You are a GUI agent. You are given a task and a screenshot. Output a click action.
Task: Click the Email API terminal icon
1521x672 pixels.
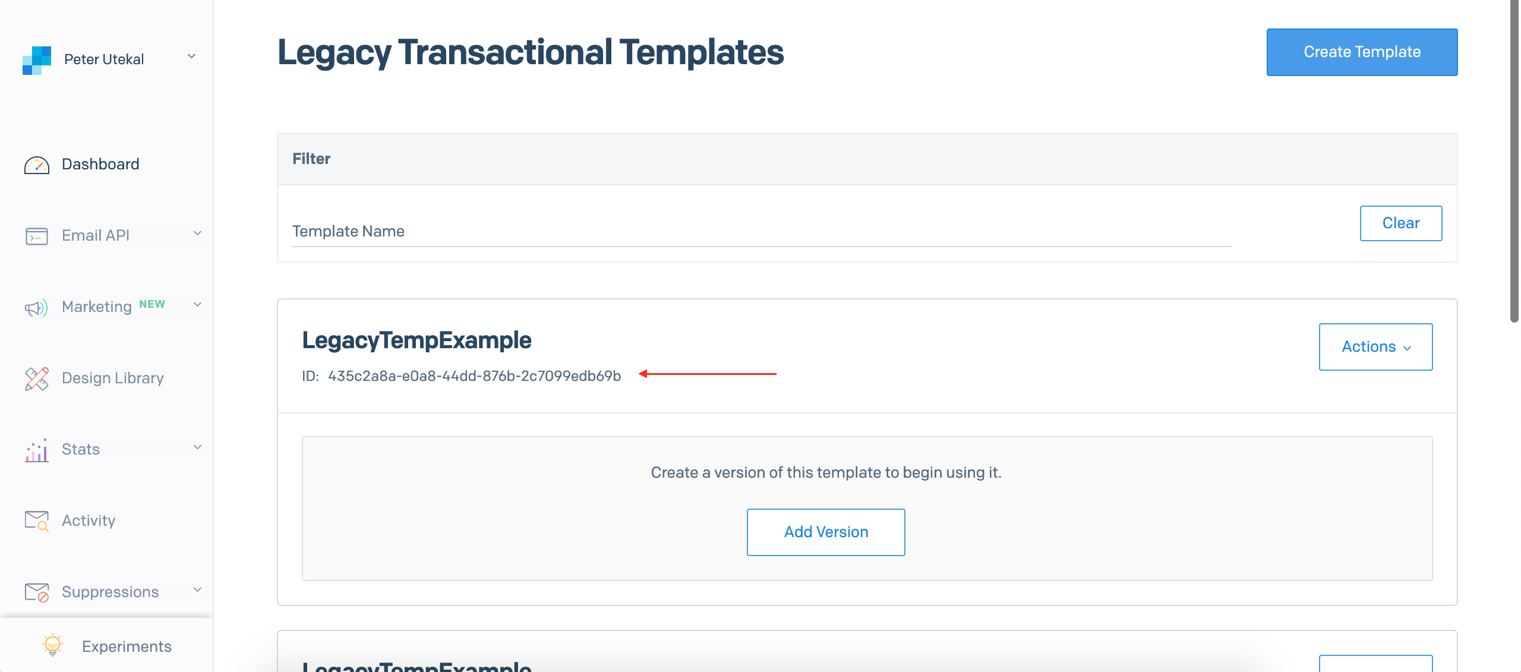point(37,236)
